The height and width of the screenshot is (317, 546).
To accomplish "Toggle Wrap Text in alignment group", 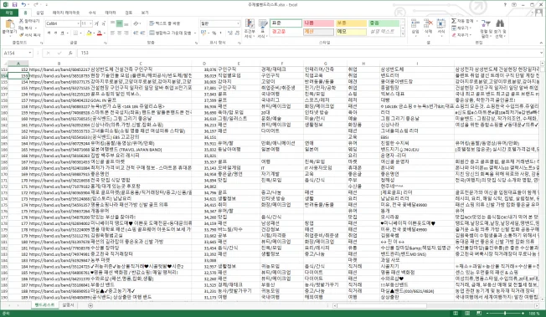I will (x=165, y=23).
